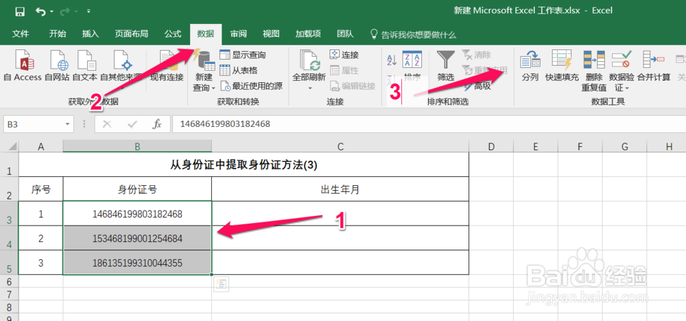Click 显示查询

point(243,55)
